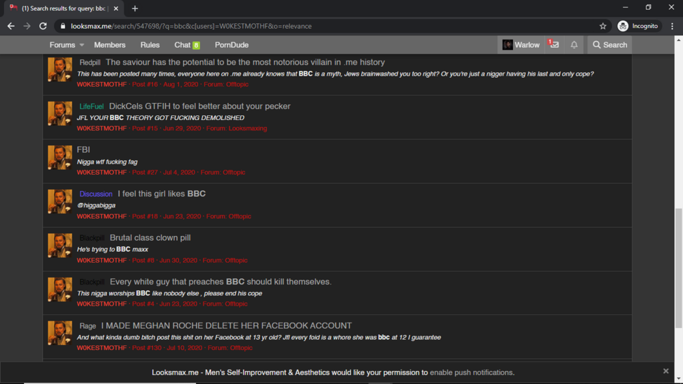
Task: Open Forum: Offtopic in the Aug 1 result
Action: coord(226,85)
